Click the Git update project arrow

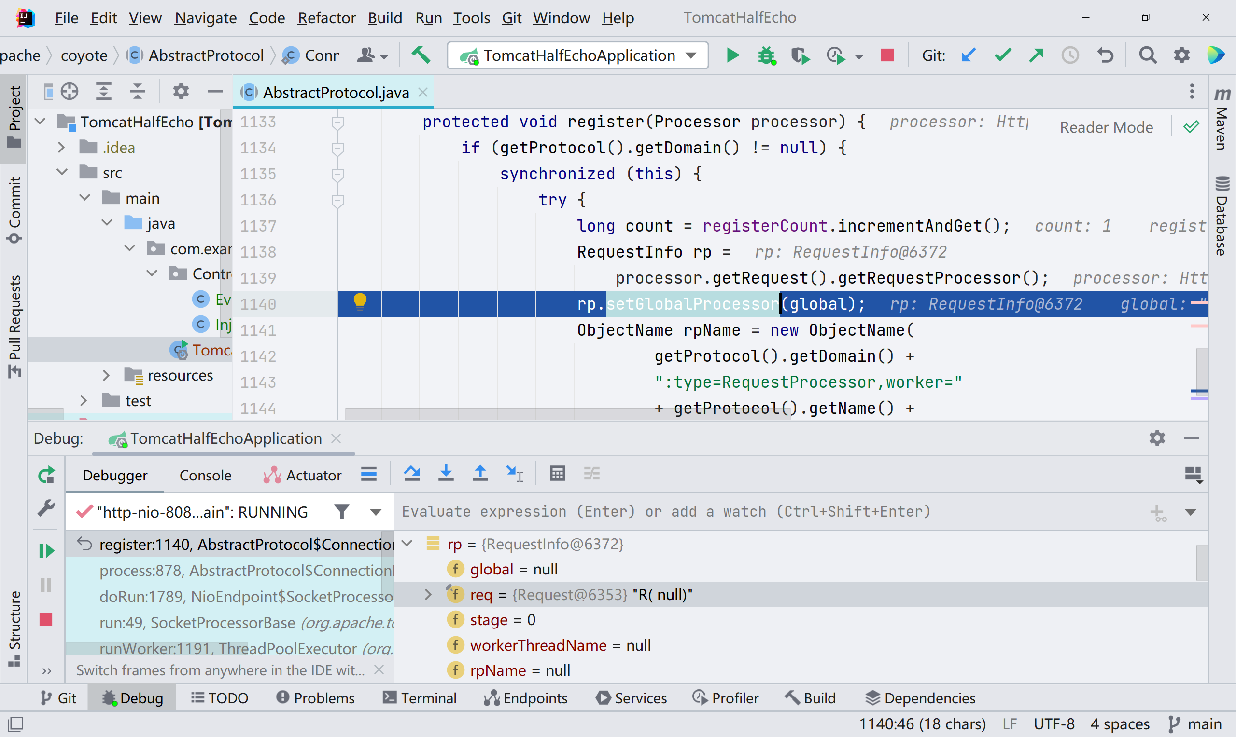968,55
